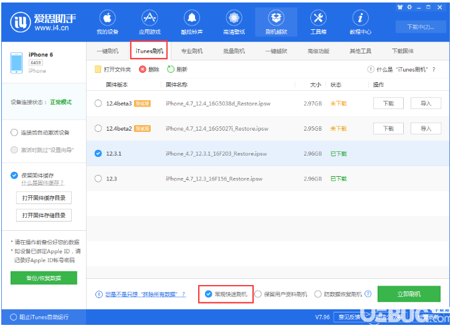Click 导入 button for 12.4beta2 firmware
The height and width of the screenshot is (328, 453).
pyautogui.click(x=426, y=128)
